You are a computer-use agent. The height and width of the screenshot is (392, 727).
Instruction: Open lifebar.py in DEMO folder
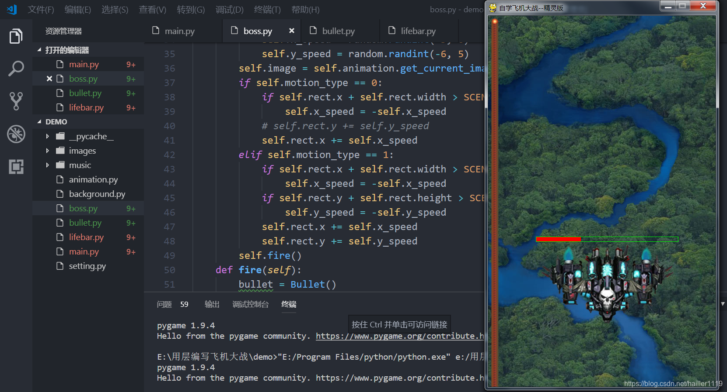88,237
